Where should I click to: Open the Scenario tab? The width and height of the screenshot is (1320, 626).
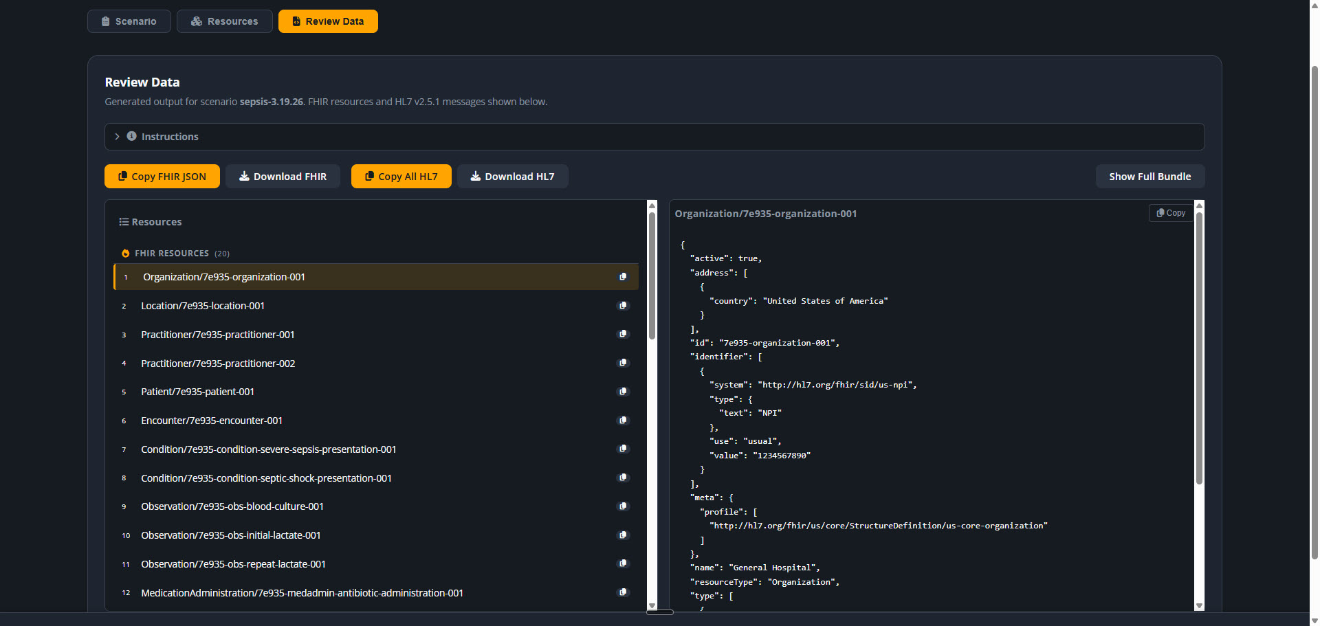click(129, 21)
